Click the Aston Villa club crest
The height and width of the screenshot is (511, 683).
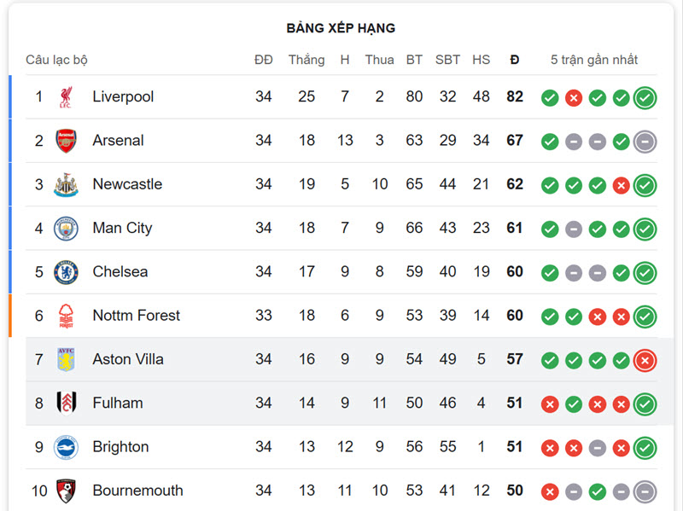tap(66, 359)
